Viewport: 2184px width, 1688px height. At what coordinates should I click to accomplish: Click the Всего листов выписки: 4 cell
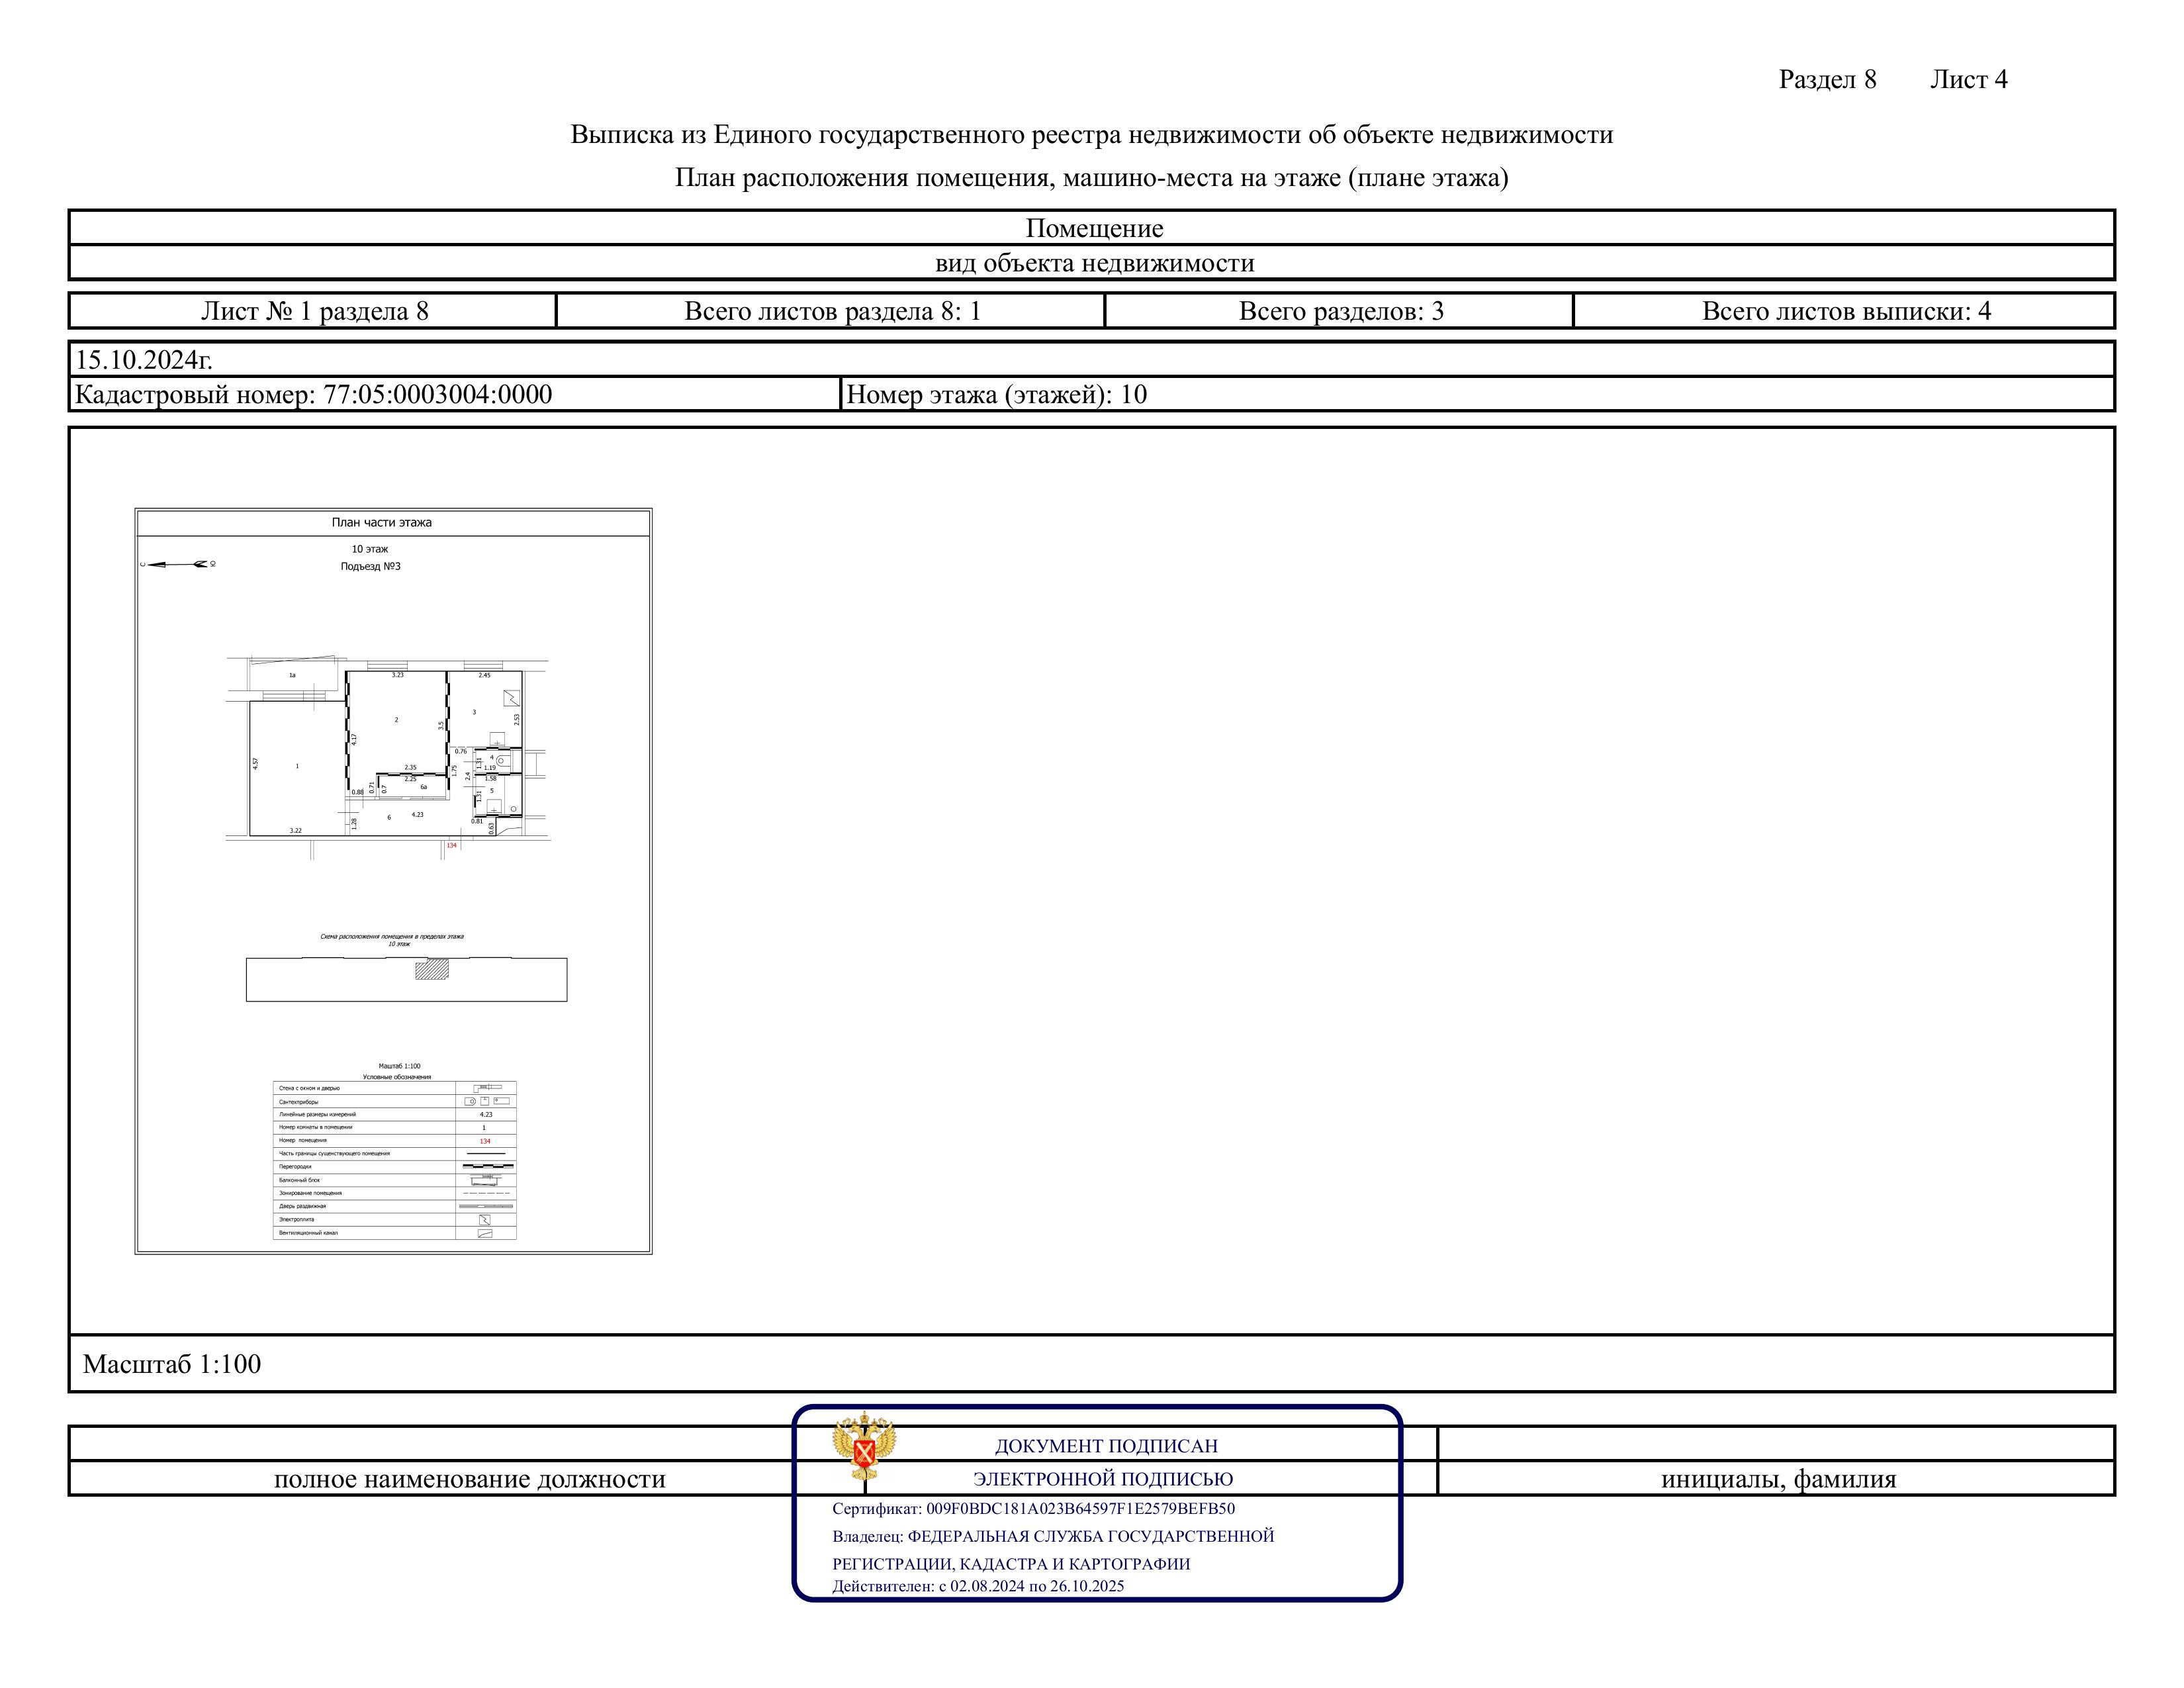tap(1845, 311)
